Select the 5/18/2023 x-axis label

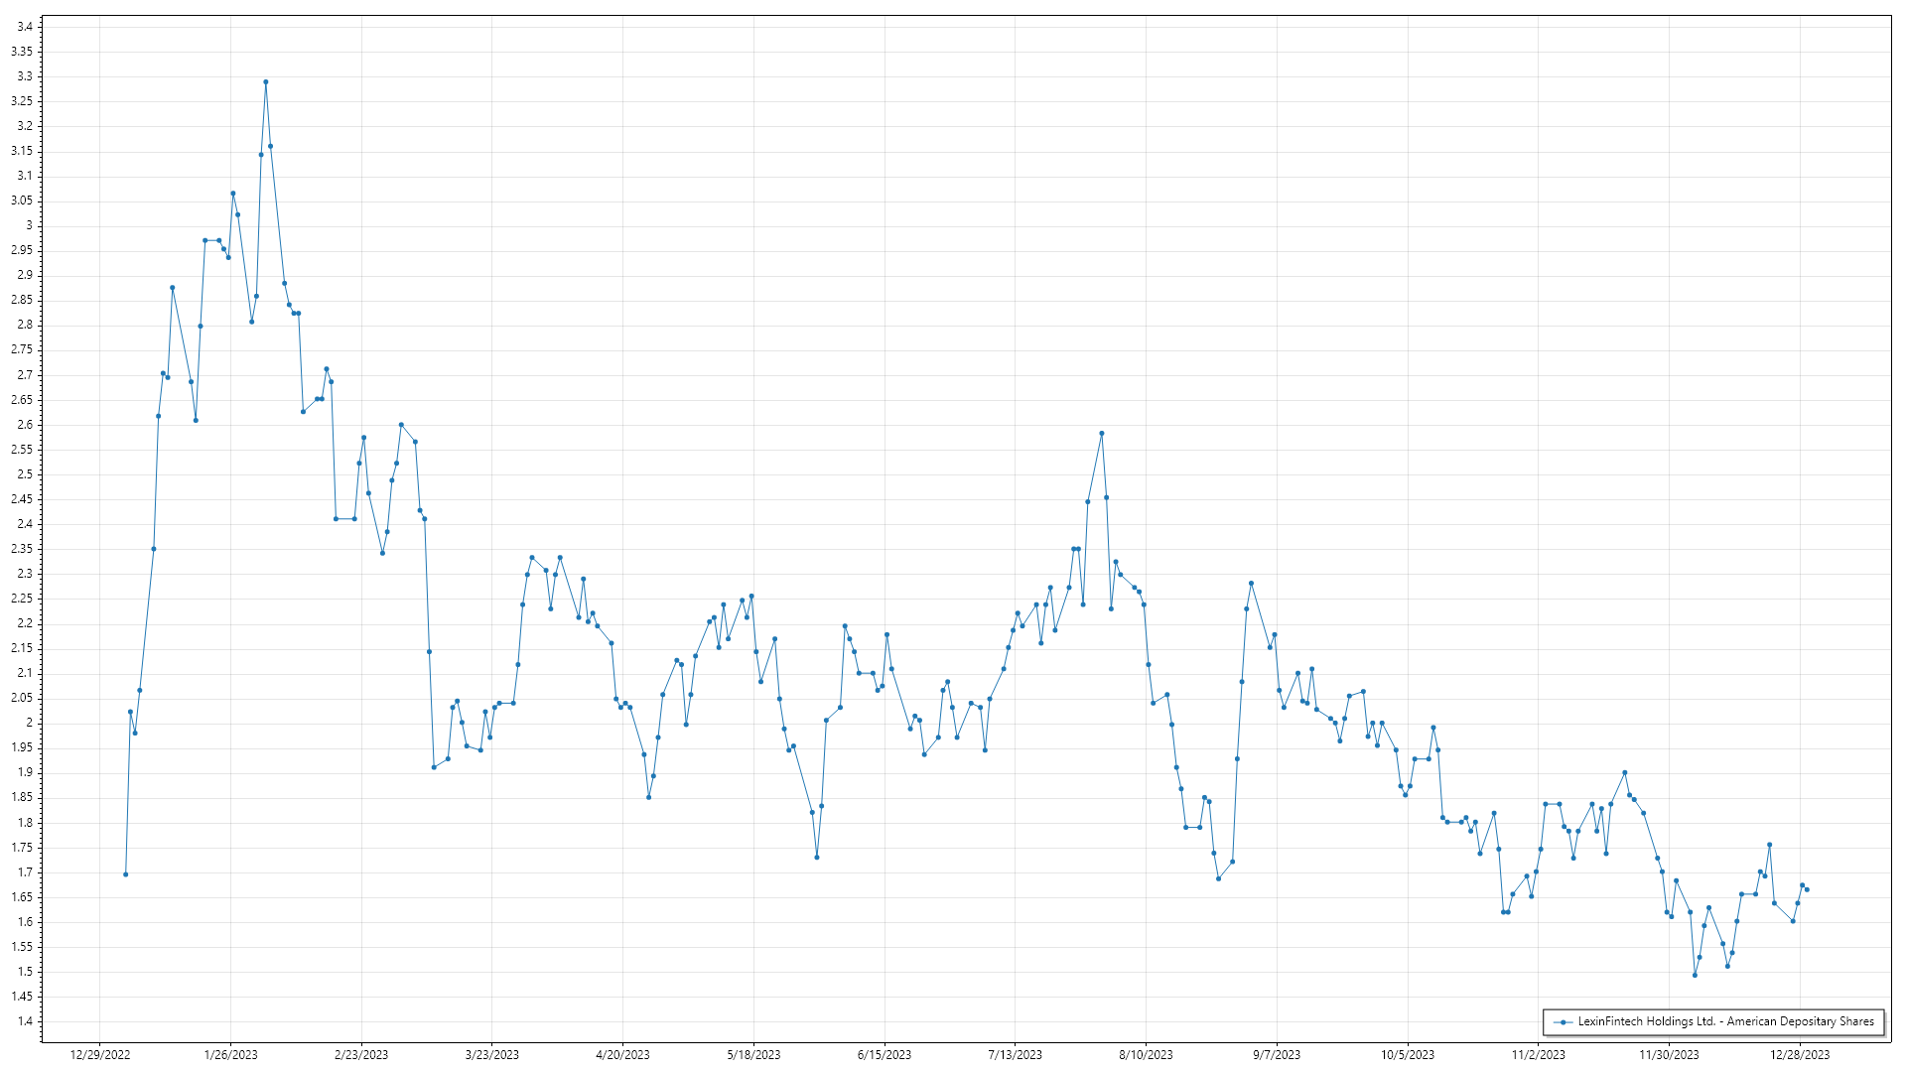click(x=753, y=1055)
